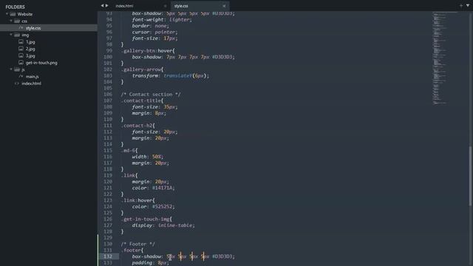Click the code icon beside index.html
This screenshot has width=473, height=266.
[x=16, y=83]
